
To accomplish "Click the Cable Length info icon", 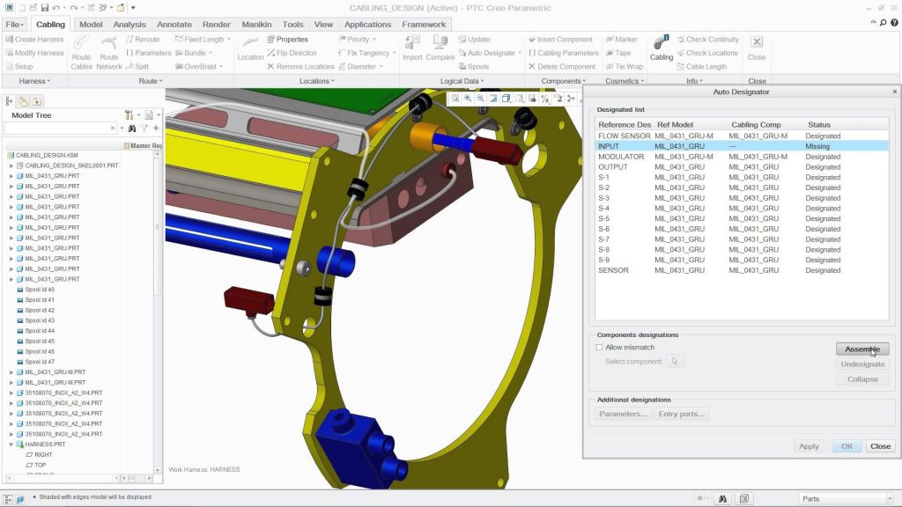I will (x=700, y=66).
